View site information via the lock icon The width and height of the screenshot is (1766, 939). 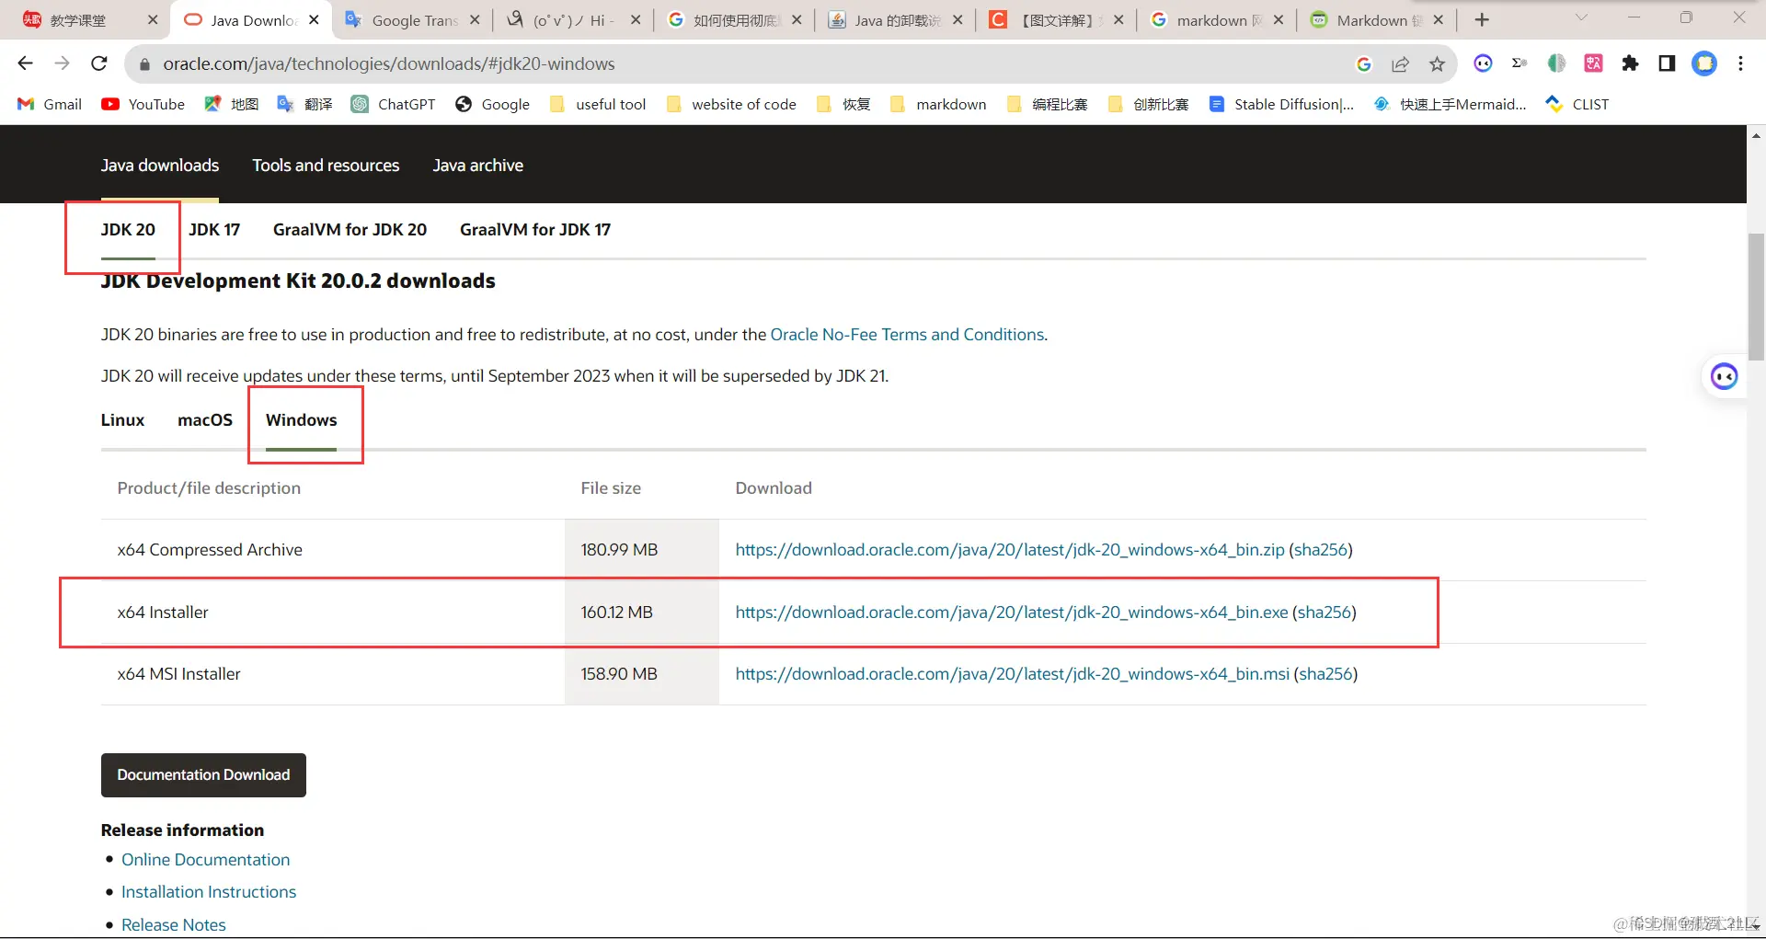coord(143,63)
